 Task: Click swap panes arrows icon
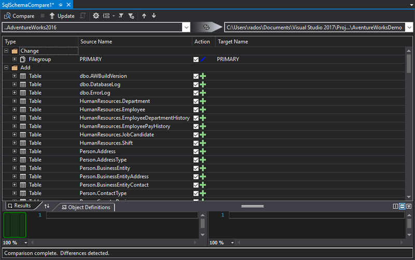[x=47, y=206]
